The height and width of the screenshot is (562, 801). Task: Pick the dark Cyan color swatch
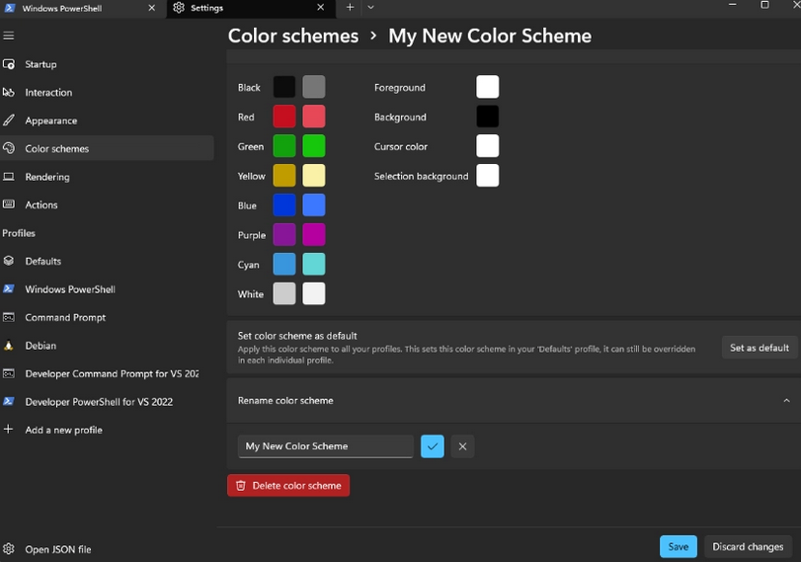pyautogui.click(x=284, y=264)
